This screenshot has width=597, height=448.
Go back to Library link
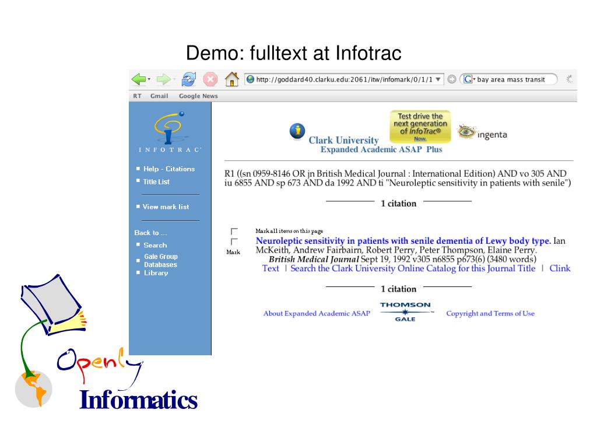156,273
